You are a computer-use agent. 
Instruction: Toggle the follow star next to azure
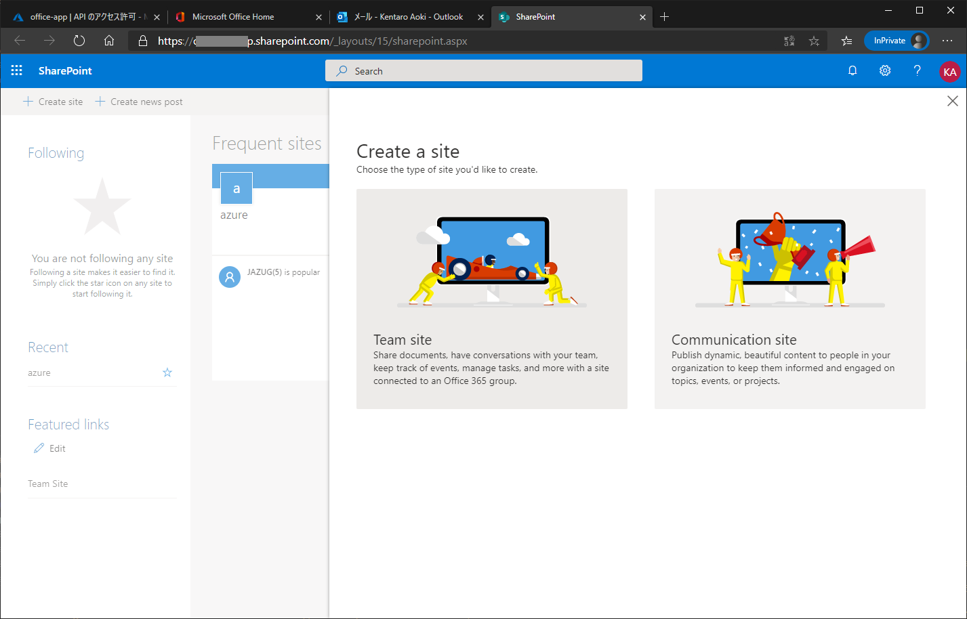pyautogui.click(x=167, y=372)
